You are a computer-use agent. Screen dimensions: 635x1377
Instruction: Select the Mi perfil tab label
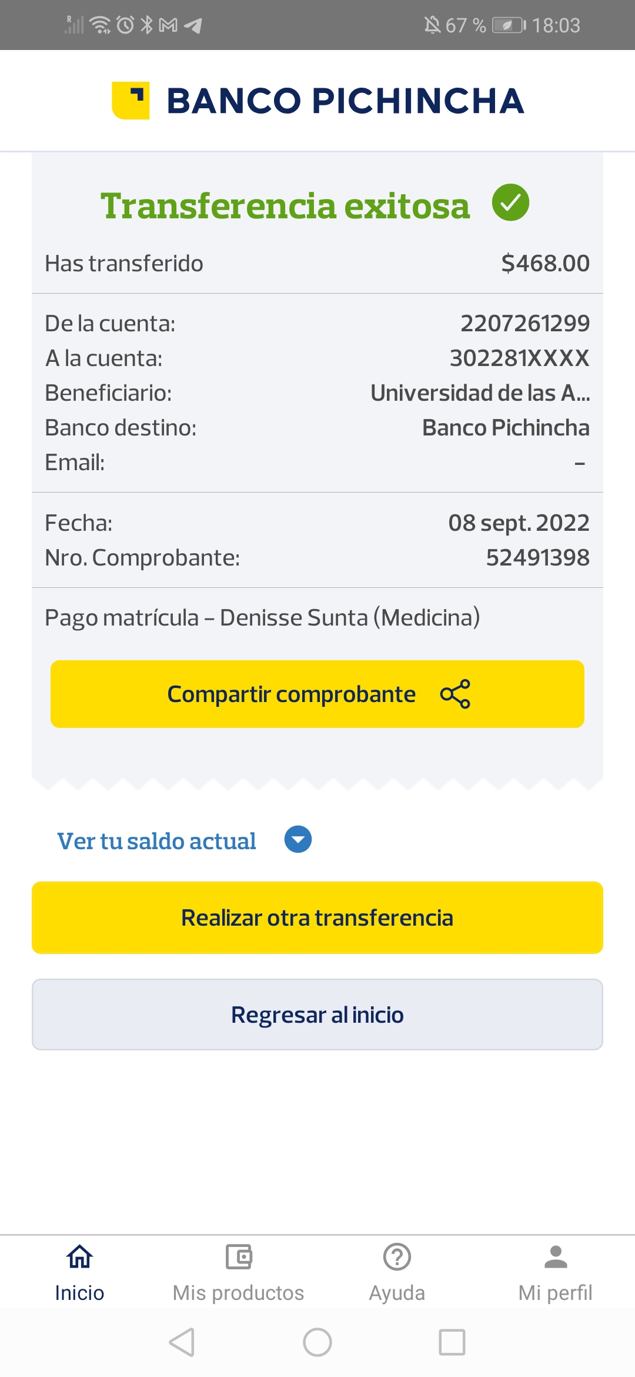[556, 1293]
